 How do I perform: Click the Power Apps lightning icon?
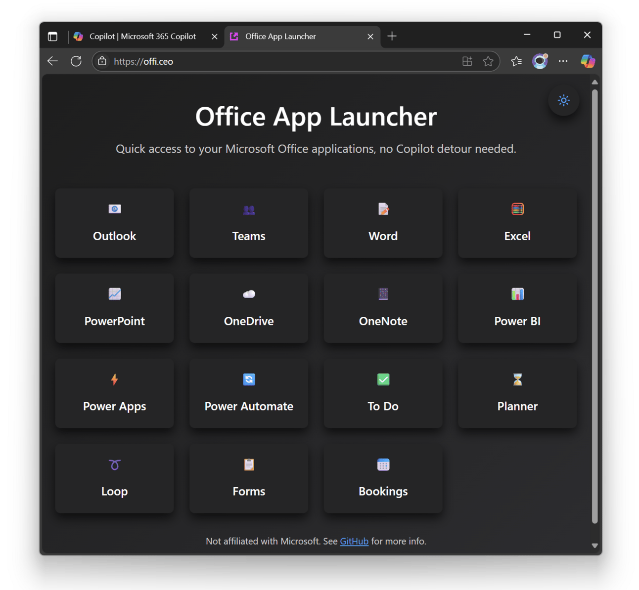click(x=114, y=379)
